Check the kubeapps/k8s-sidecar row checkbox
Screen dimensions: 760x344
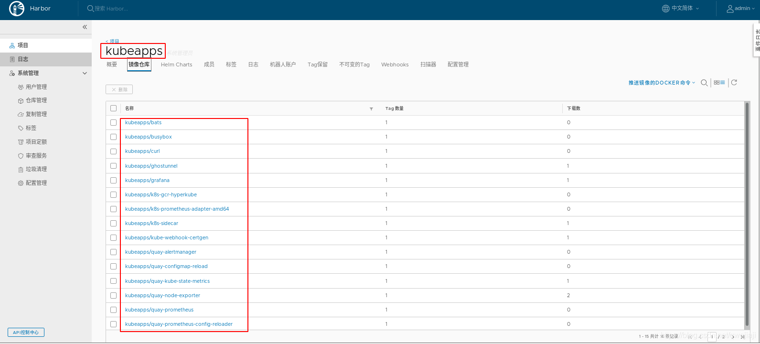(x=113, y=223)
